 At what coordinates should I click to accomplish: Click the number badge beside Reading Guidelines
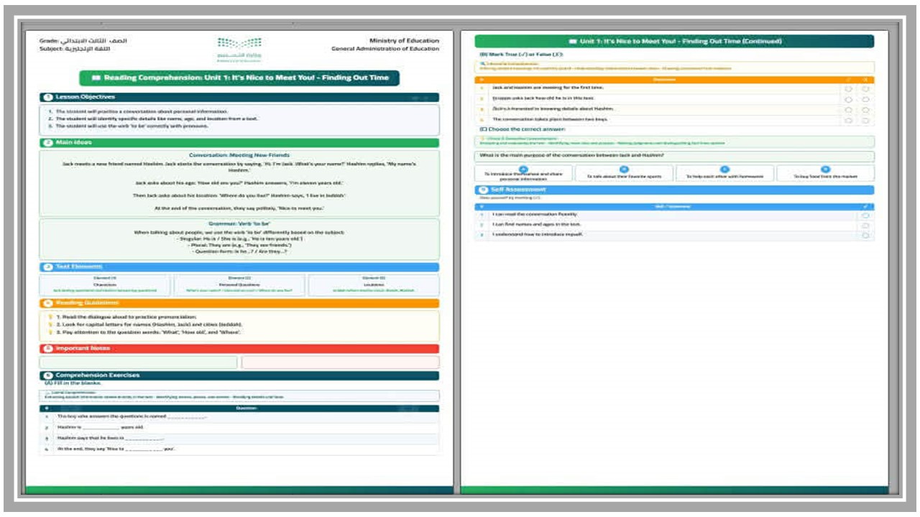[x=48, y=303]
